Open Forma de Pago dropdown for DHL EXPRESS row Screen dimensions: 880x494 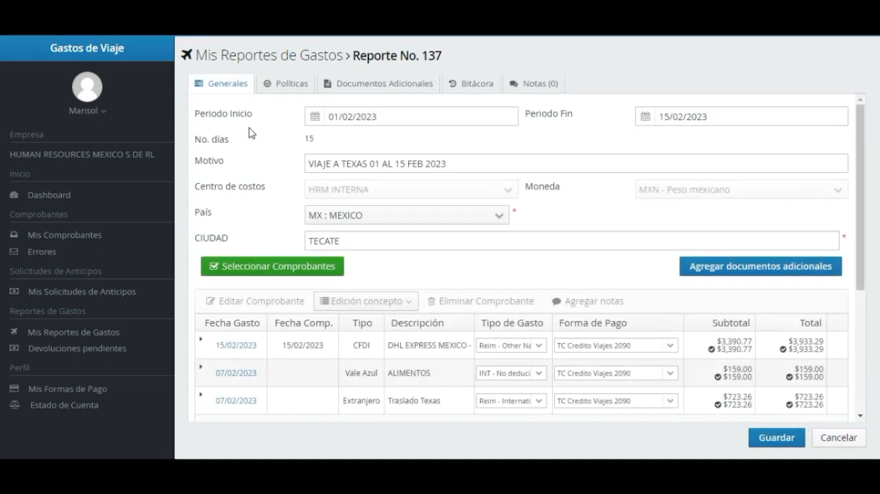click(x=616, y=345)
